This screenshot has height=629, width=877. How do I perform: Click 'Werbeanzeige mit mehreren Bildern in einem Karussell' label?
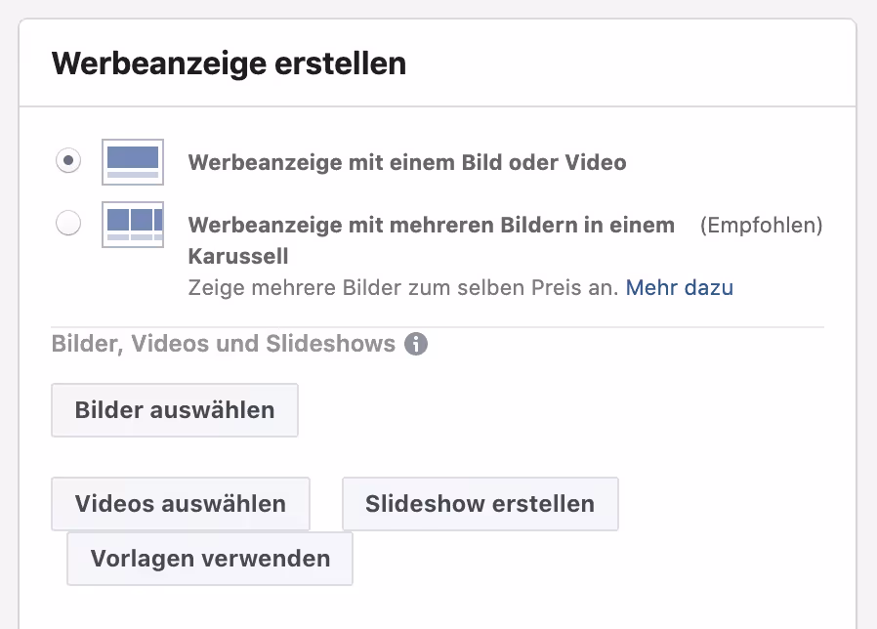tap(432, 240)
